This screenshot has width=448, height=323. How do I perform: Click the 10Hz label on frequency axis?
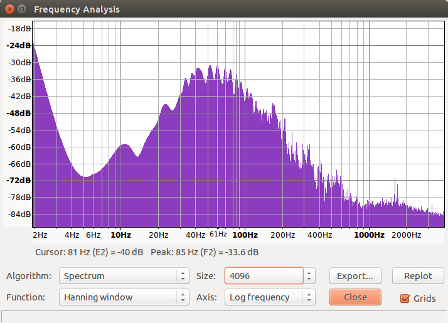(x=120, y=235)
